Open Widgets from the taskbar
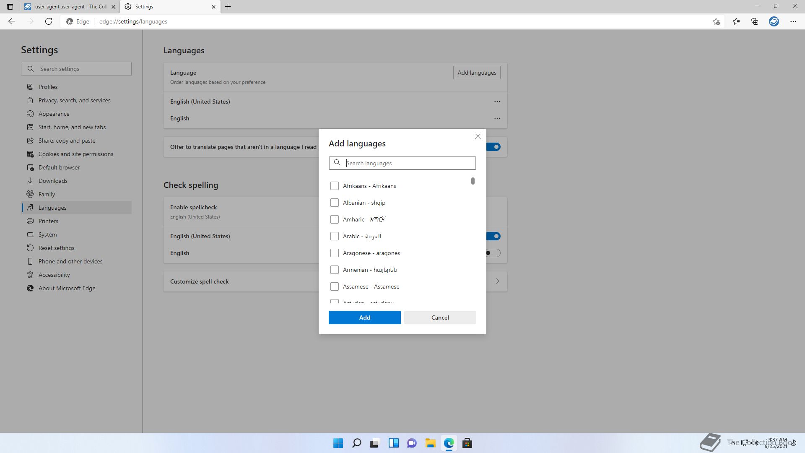This screenshot has height=453, width=805. pyautogui.click(x=393, y=443)
